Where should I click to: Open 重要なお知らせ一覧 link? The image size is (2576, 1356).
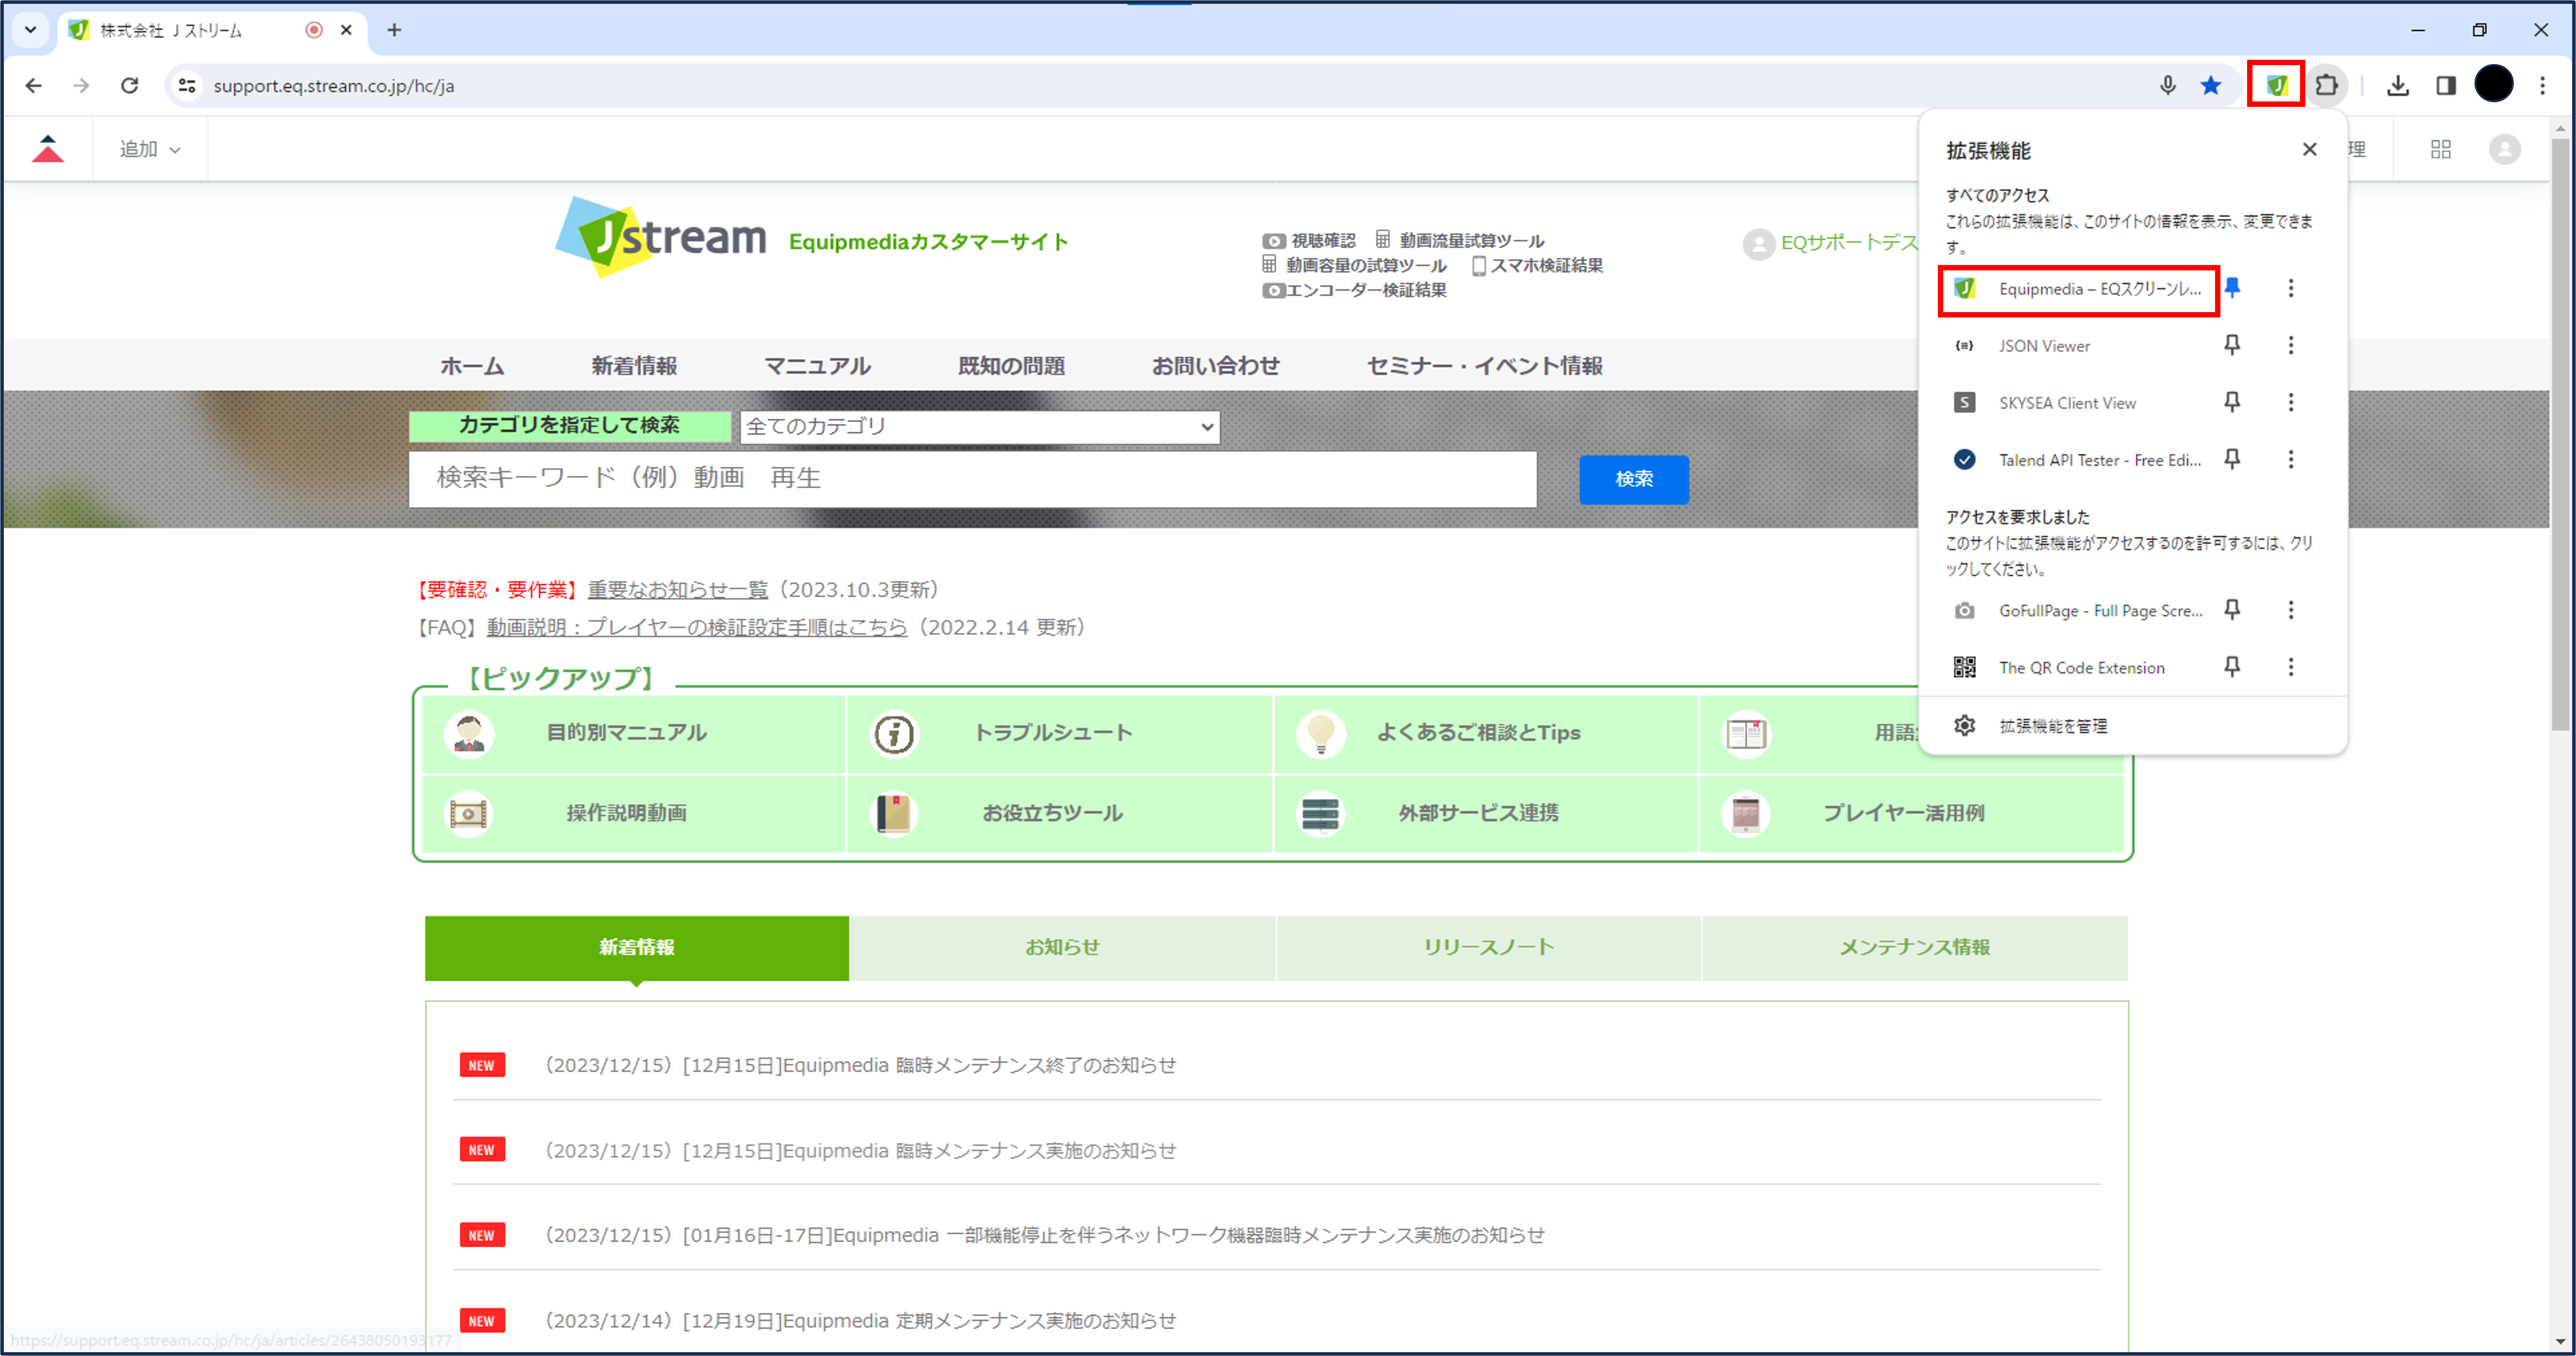point(677,589)
